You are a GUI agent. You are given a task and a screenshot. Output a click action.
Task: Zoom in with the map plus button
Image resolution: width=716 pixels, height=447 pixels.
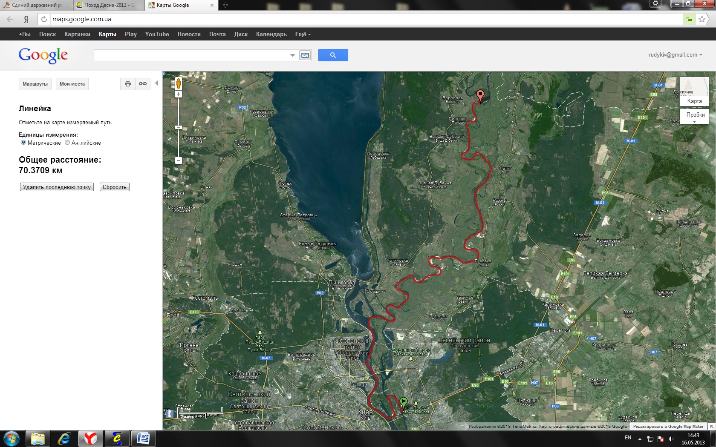point(179,94)
